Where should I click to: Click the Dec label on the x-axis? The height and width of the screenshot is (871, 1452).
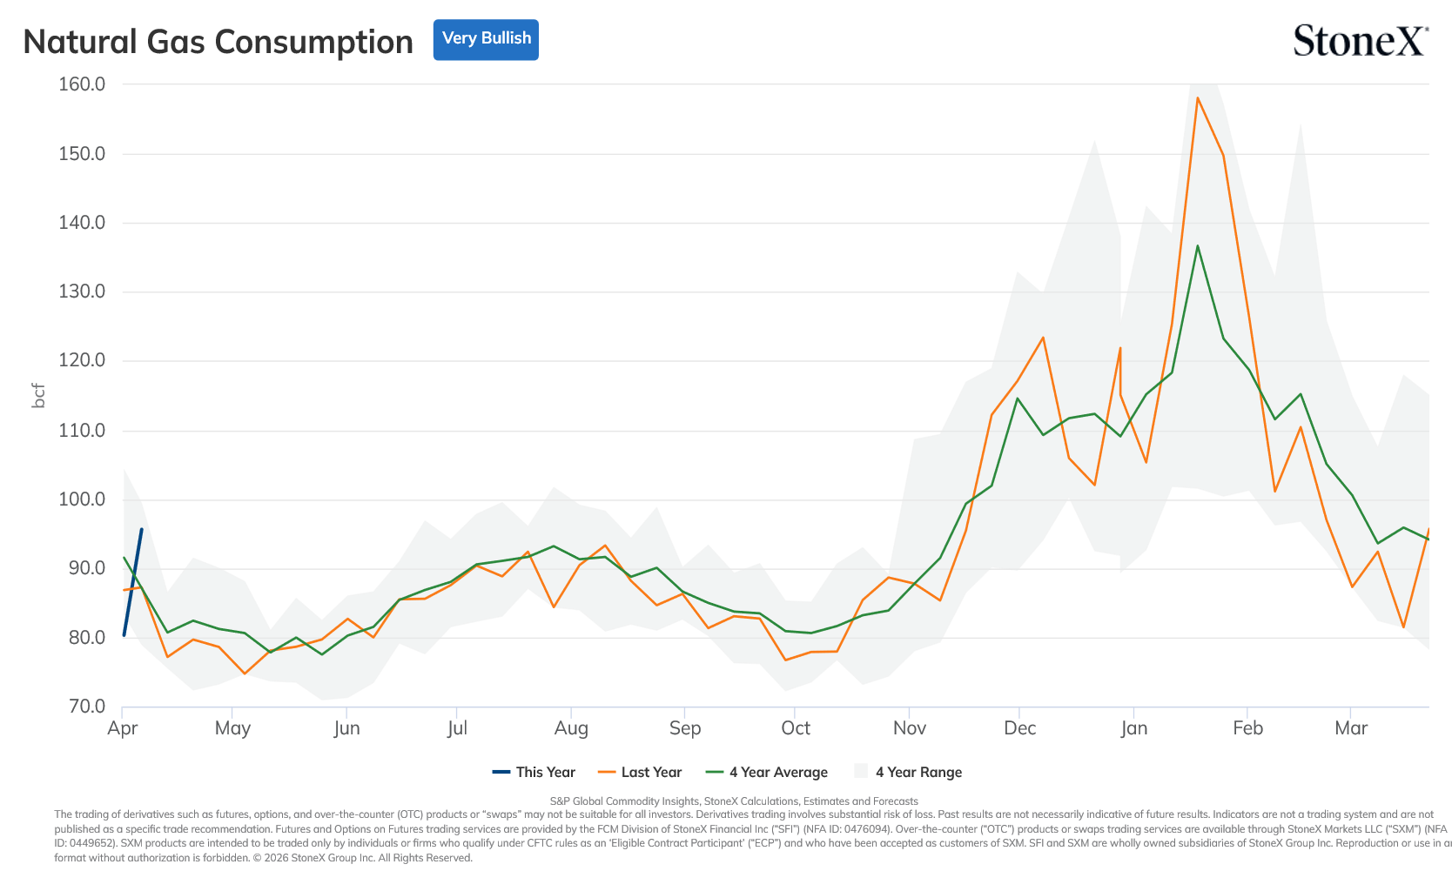pos(1019,728)
